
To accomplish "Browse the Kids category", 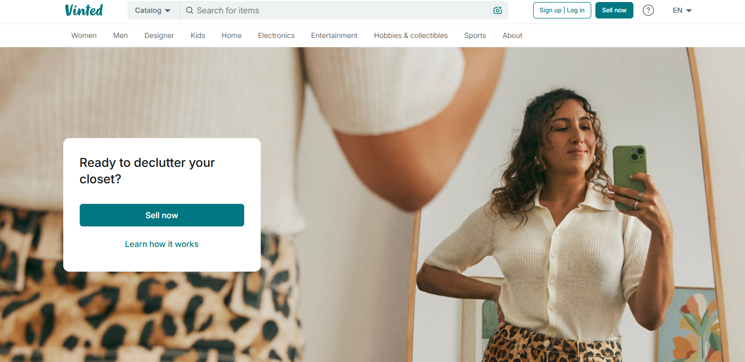I will 198,35.
